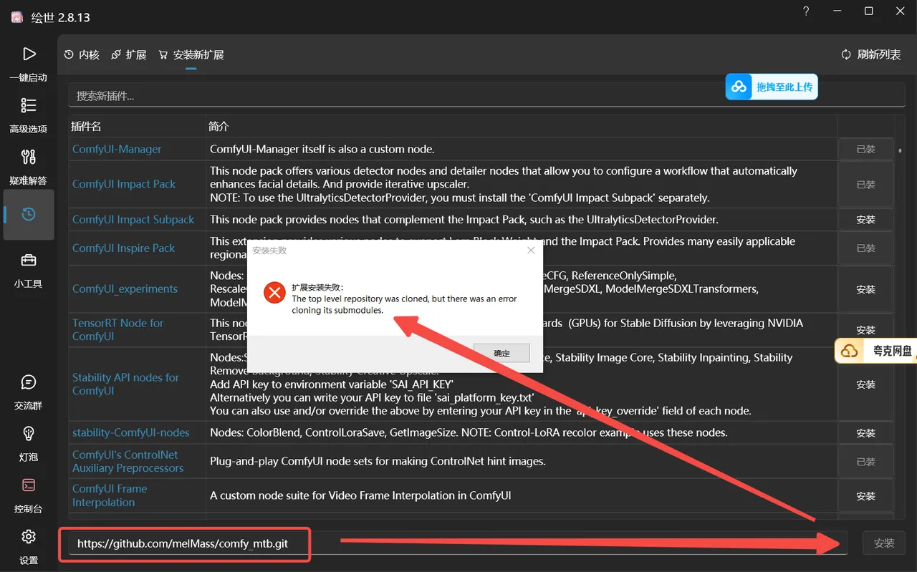Click 刷新列表 to refresh the list

tap(870, 55)
